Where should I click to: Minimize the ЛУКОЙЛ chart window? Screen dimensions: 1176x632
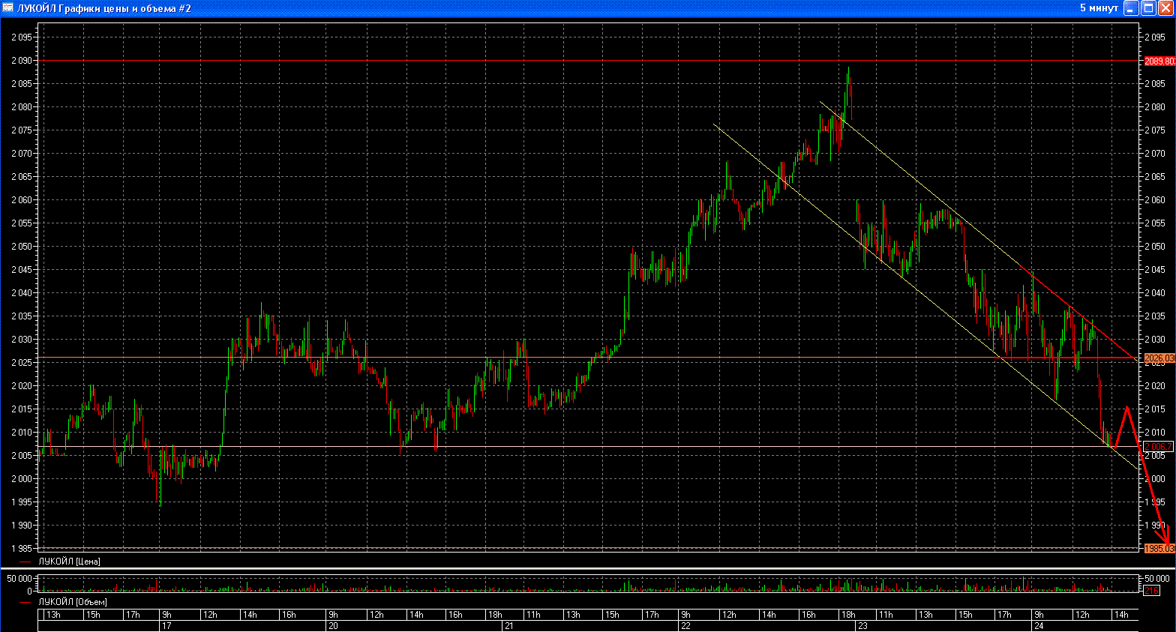point(1132,8)
